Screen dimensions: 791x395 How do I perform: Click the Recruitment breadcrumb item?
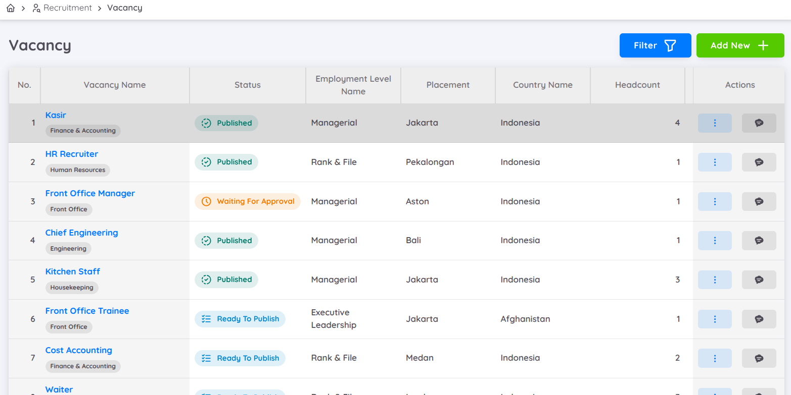coord(67,8)
